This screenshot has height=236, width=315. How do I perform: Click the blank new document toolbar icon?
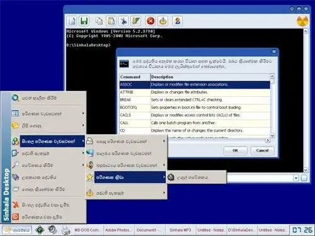[72, 21]
